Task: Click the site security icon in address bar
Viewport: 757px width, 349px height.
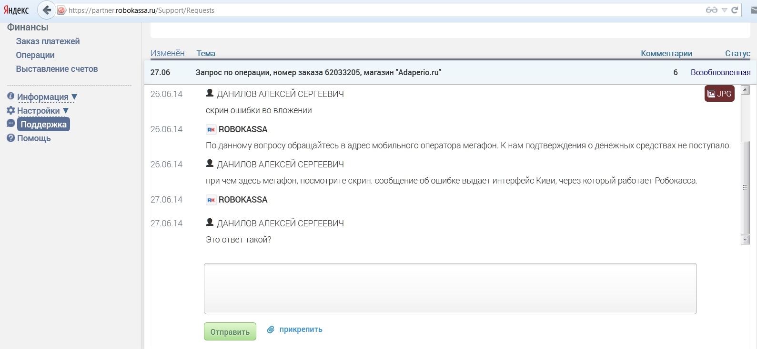Action: (x=61, y=10)
